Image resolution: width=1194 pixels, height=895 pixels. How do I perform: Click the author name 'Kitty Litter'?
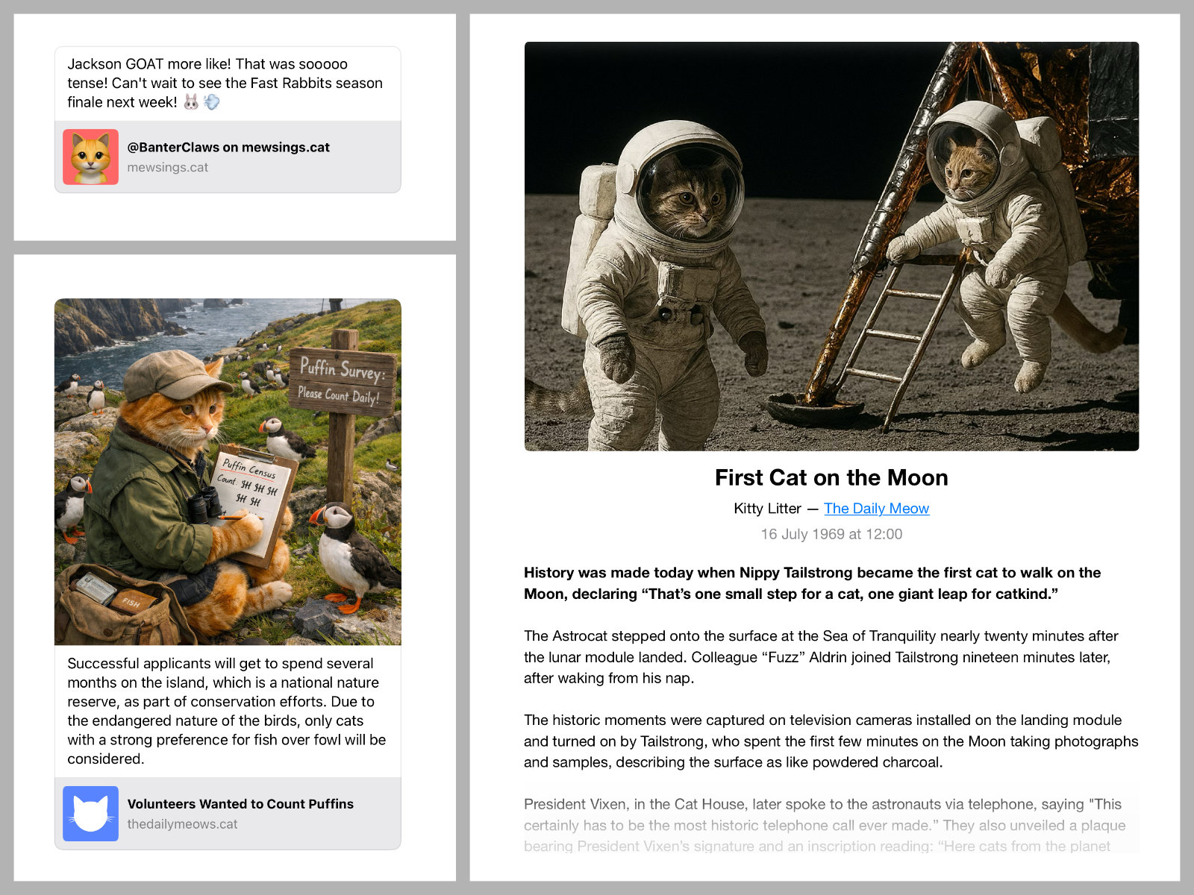(x=767, y=509)
